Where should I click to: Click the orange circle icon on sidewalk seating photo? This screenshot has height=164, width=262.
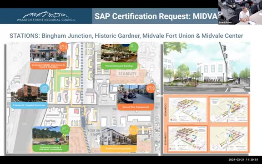pos(151,88)
